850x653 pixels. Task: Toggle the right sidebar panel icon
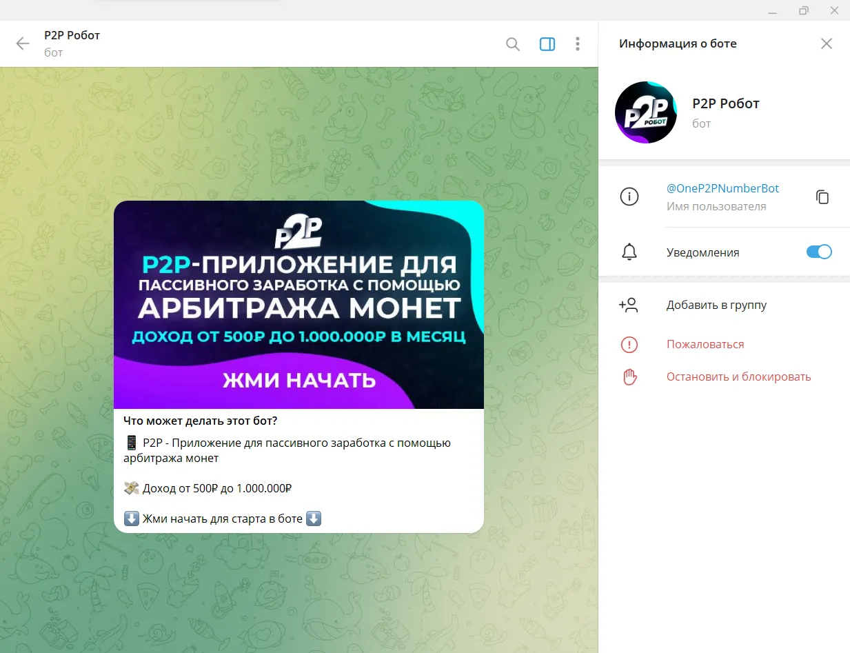tap(547, 44)
